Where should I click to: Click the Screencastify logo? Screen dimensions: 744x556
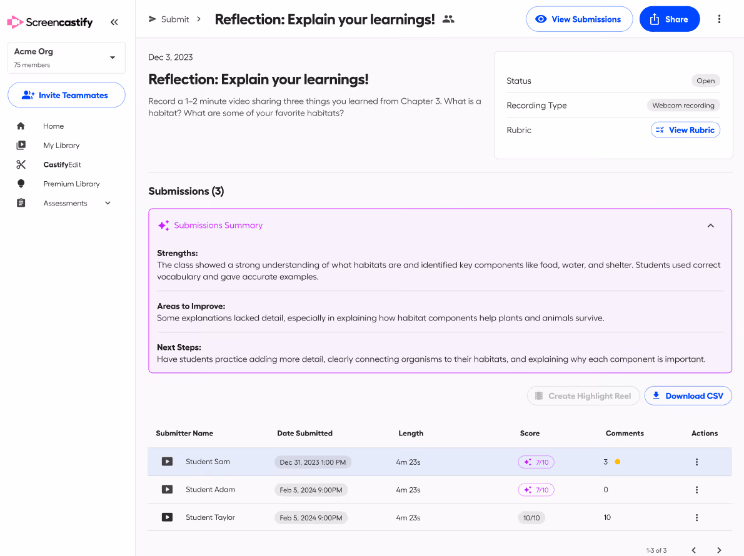click(x=50, y=22)
